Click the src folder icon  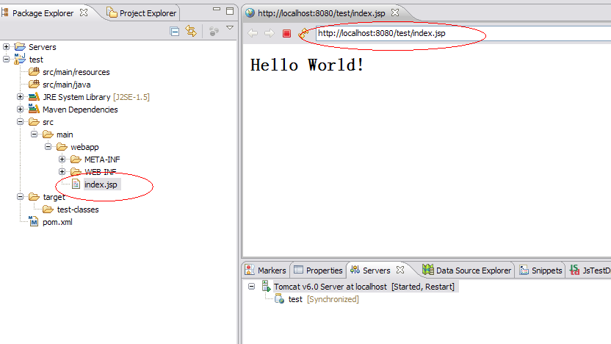[35, 122]
